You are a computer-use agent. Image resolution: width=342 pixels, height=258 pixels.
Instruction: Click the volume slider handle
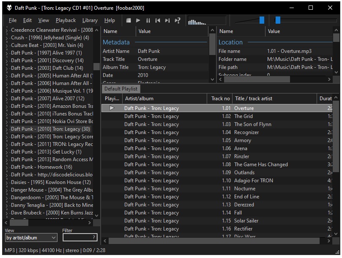point(262,20)
